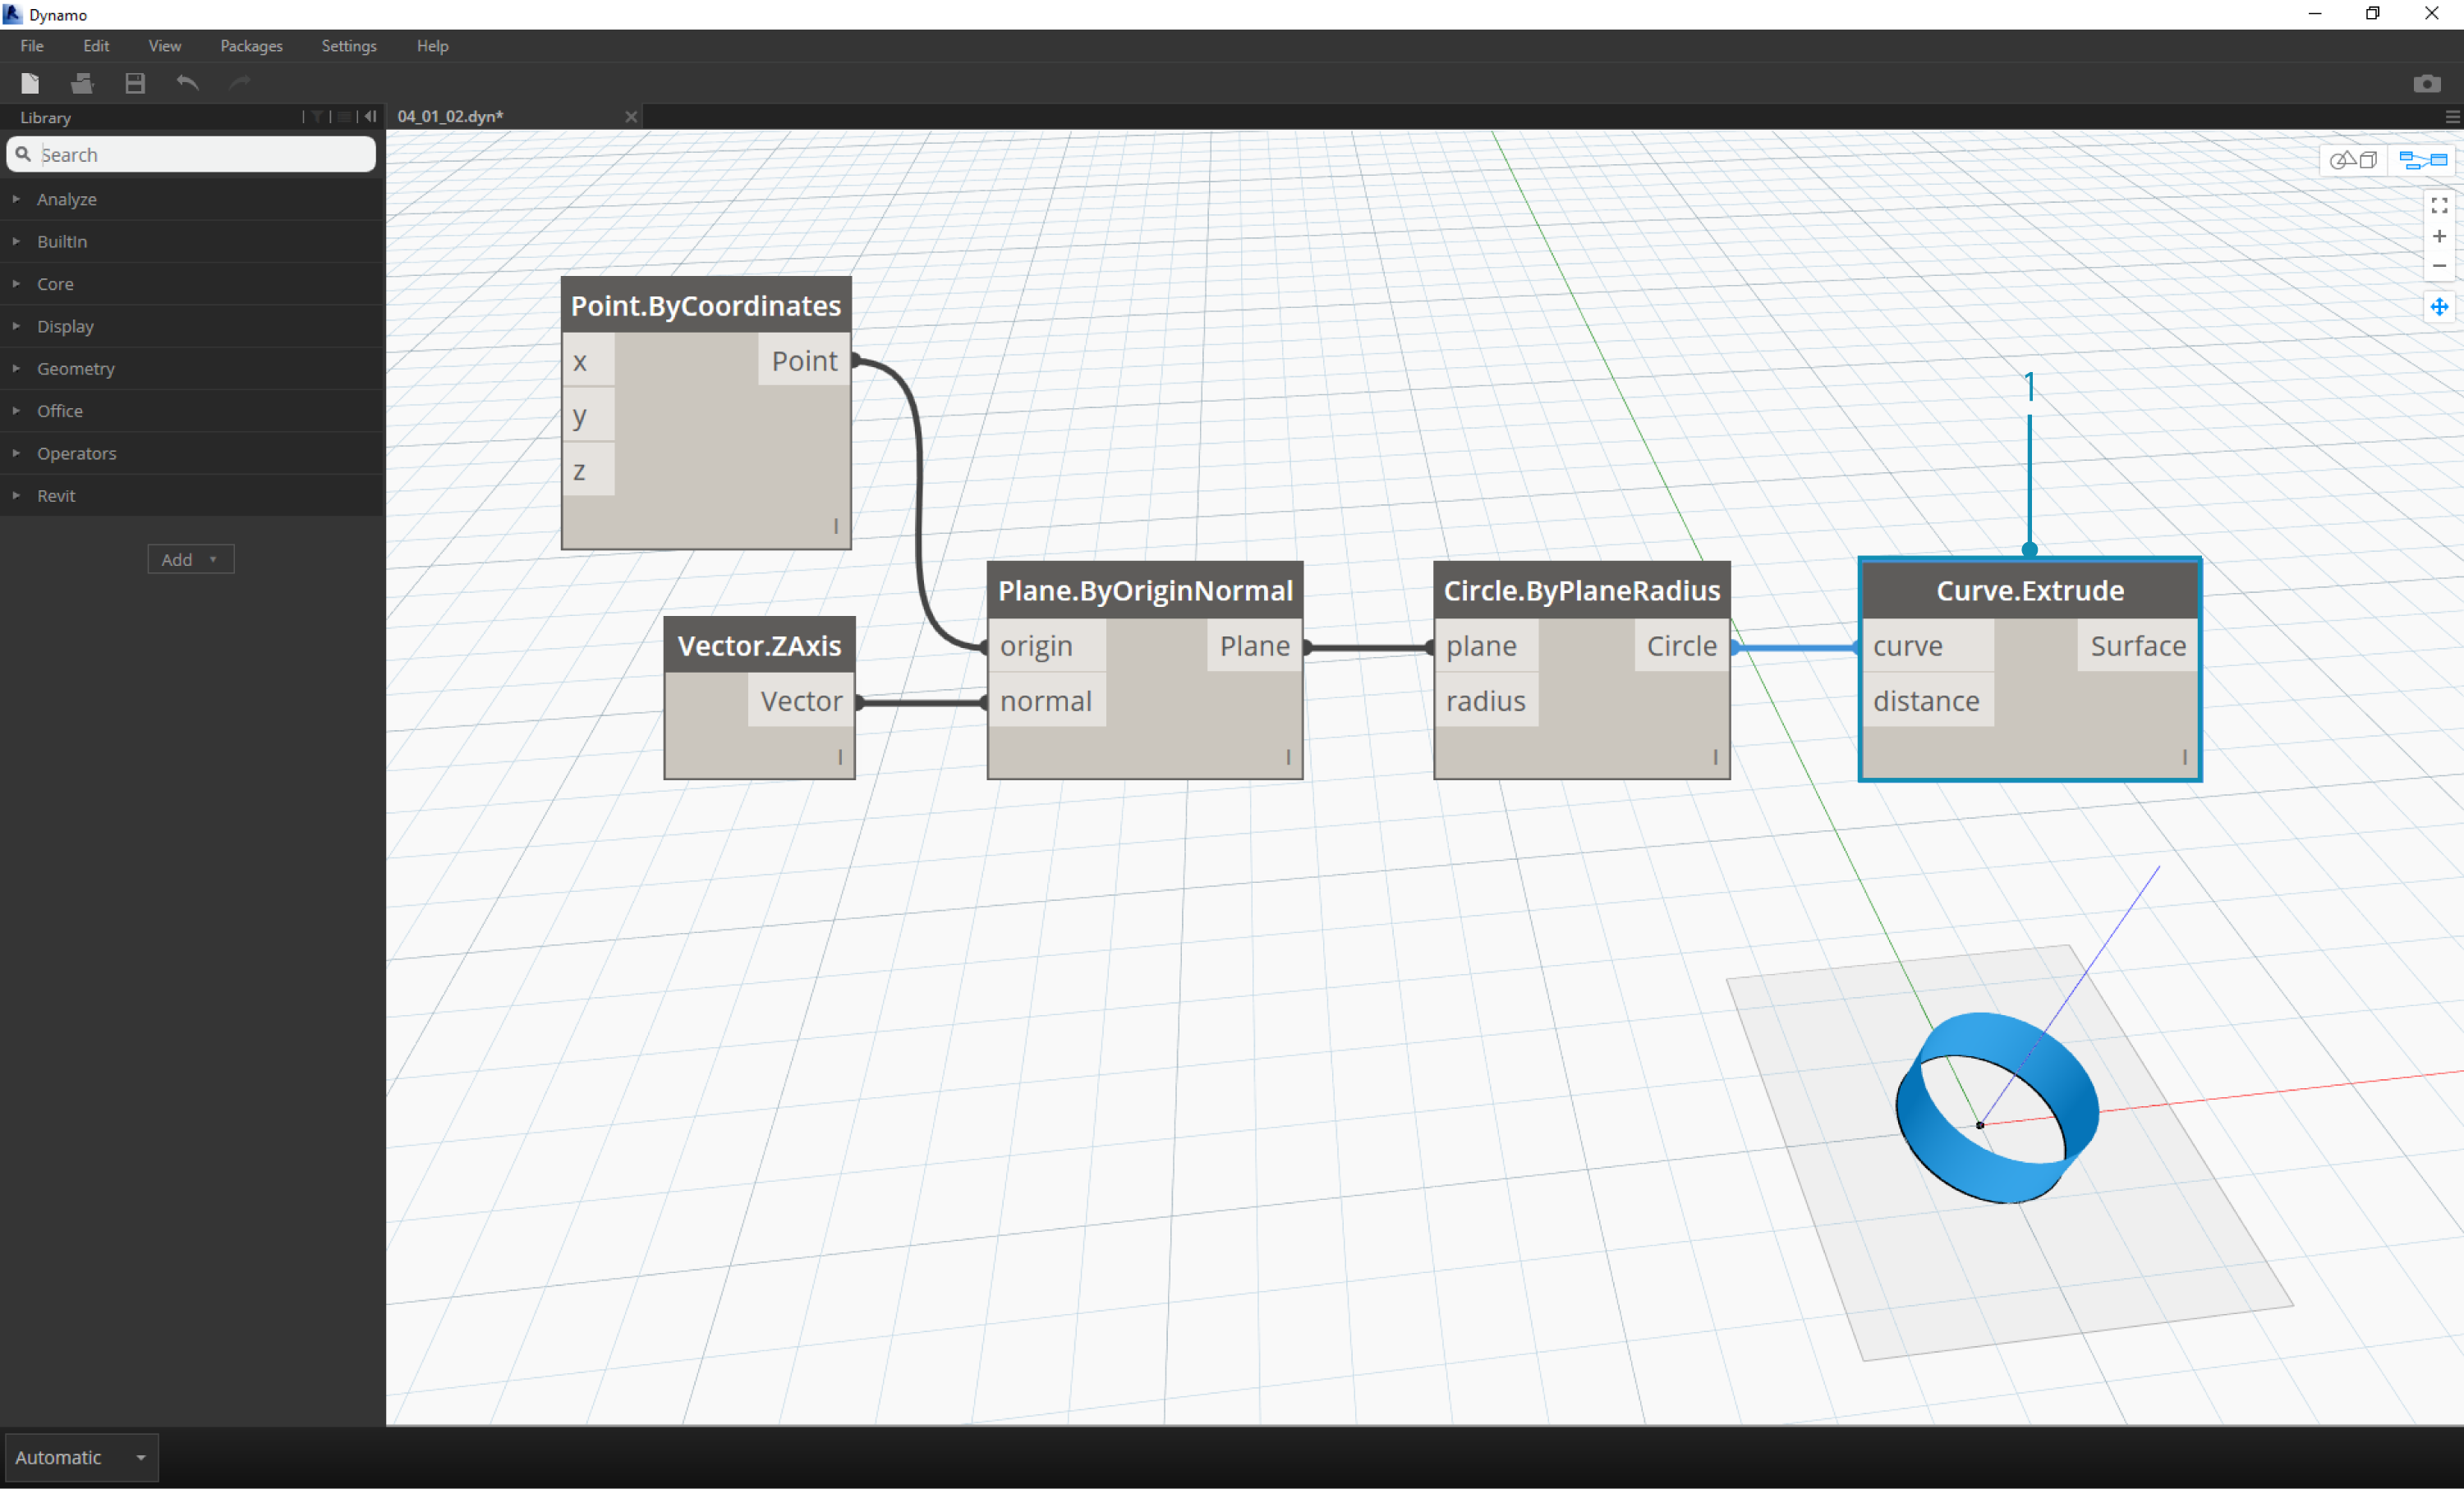Click the lacing indicator on Circle.ByPlaneRadius node
This screenshot has height=1489, width=2464.
pyautogui.click(x=1715, y=757)
